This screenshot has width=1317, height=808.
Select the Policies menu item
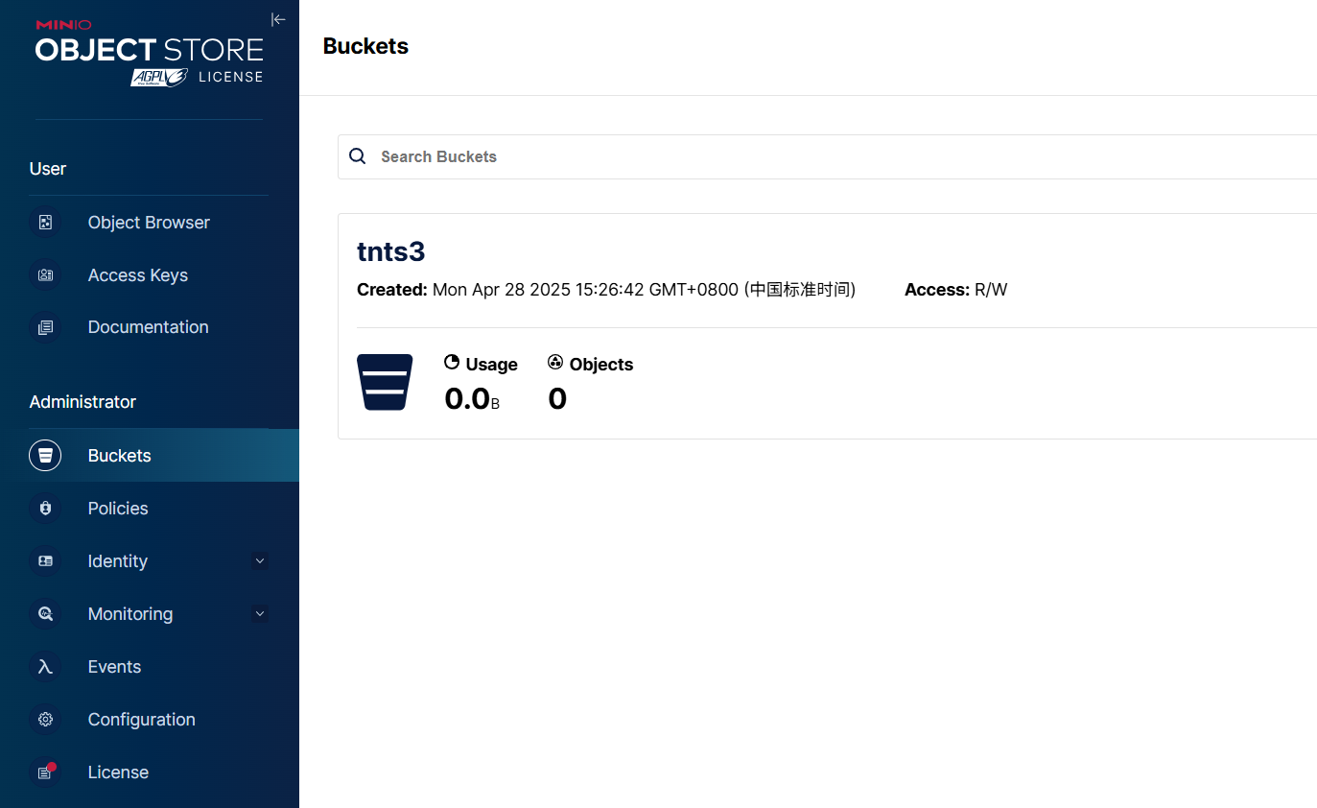coord(117,508)
